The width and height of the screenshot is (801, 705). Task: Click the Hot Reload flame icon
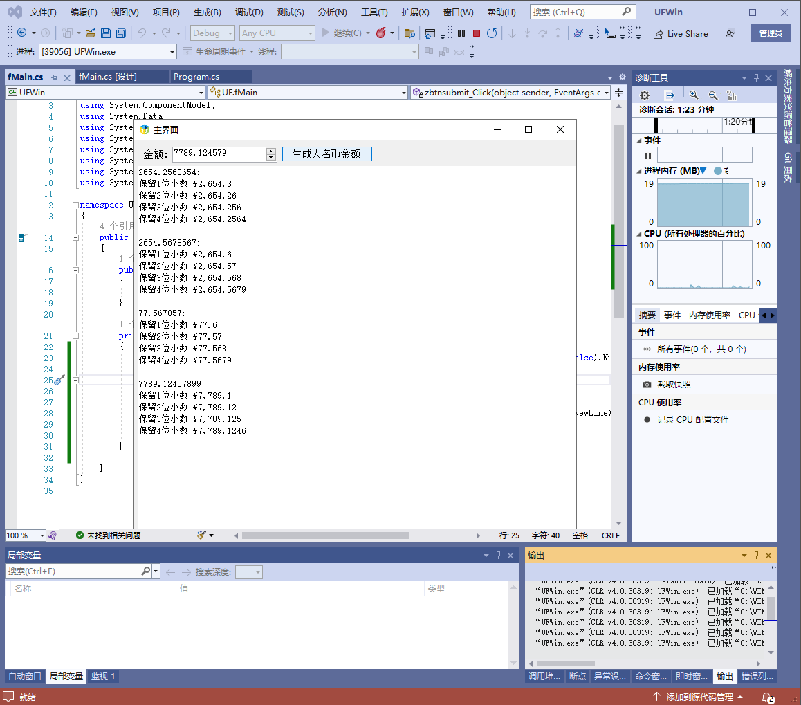pyautogui.click(x=380, y=33)
